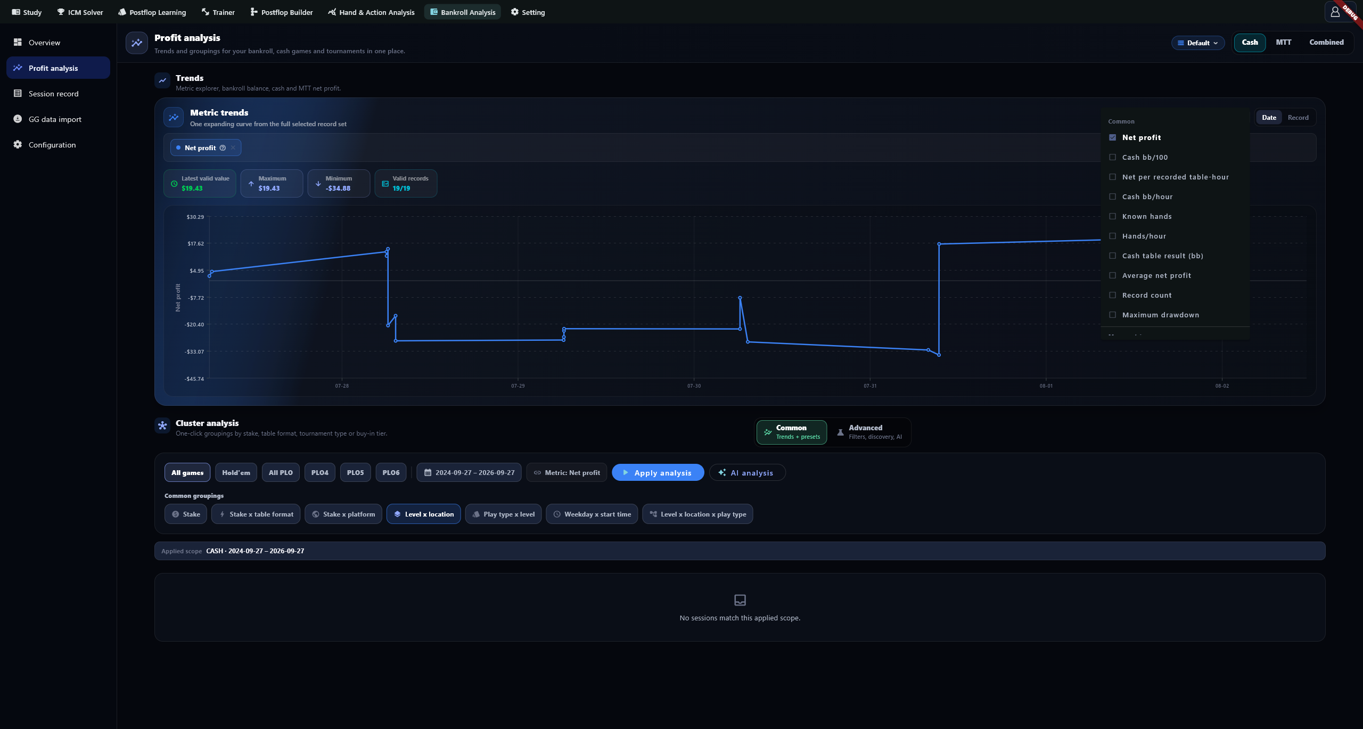Click the Apply analysis button
Screen dimensions: 1363x729
658,473
